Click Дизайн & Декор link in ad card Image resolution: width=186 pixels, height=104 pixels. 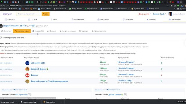115,95
